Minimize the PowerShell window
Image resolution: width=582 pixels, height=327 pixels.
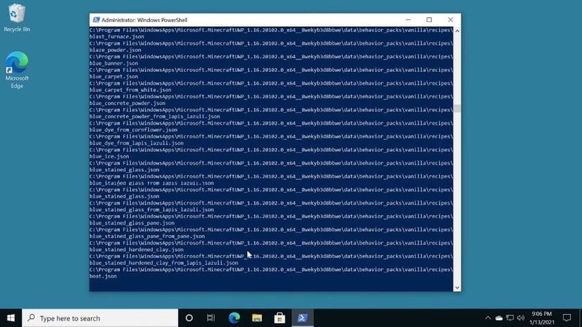tap(408, 20)
